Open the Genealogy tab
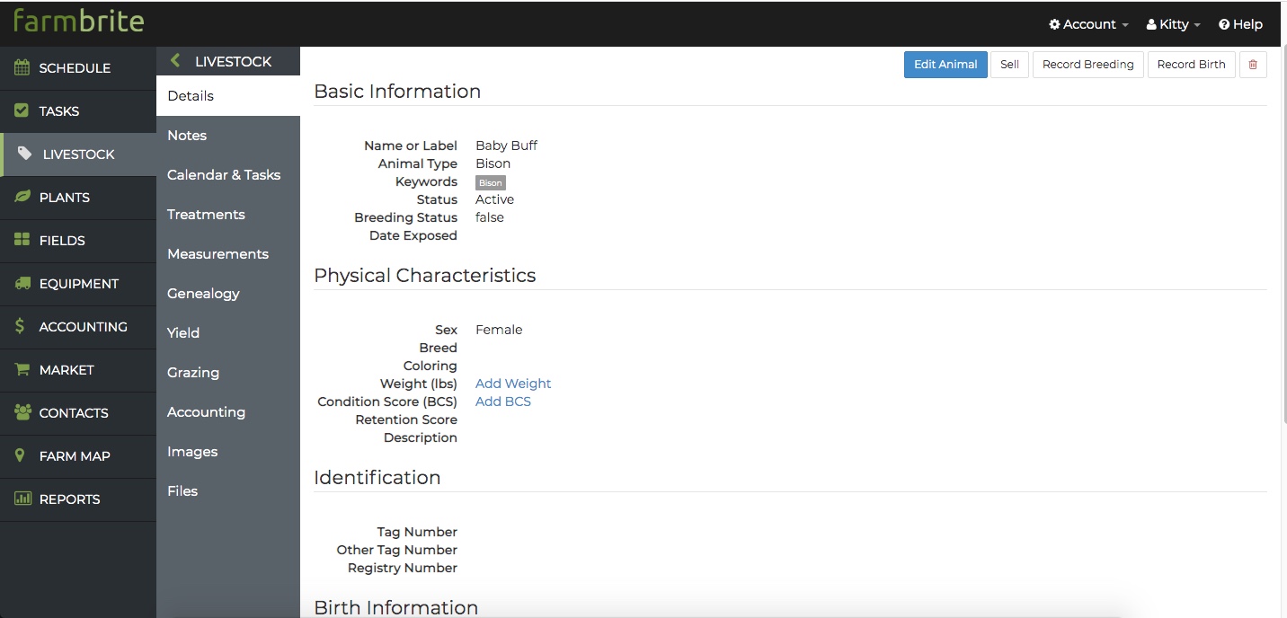This screenshot has height=618, width=1287. point(203,293)
